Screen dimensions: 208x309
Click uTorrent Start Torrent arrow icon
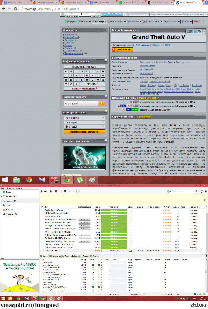(x=61, y=192)
